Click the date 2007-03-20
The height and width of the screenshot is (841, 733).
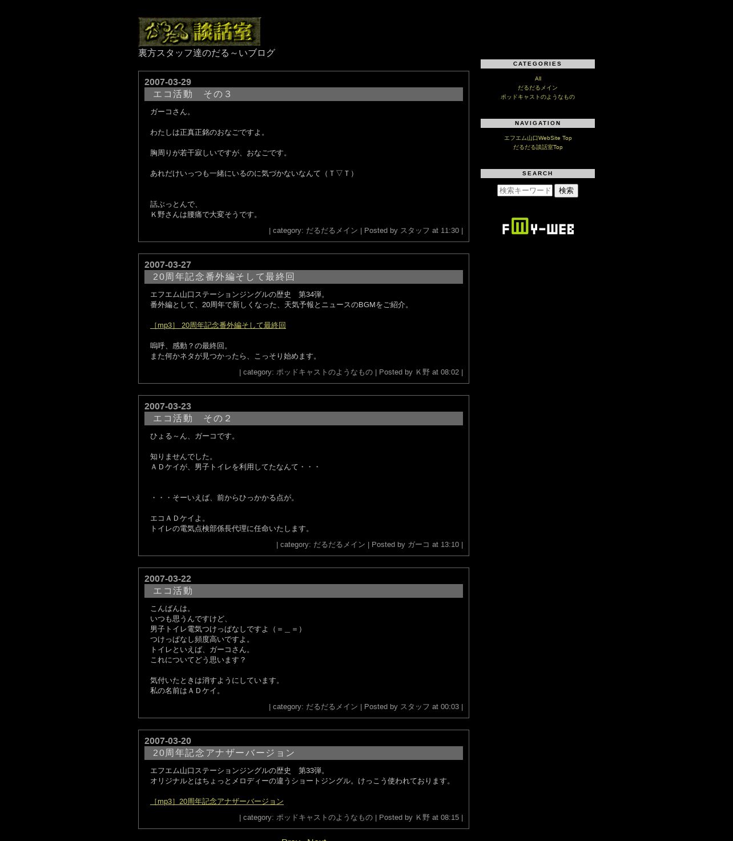168,741
